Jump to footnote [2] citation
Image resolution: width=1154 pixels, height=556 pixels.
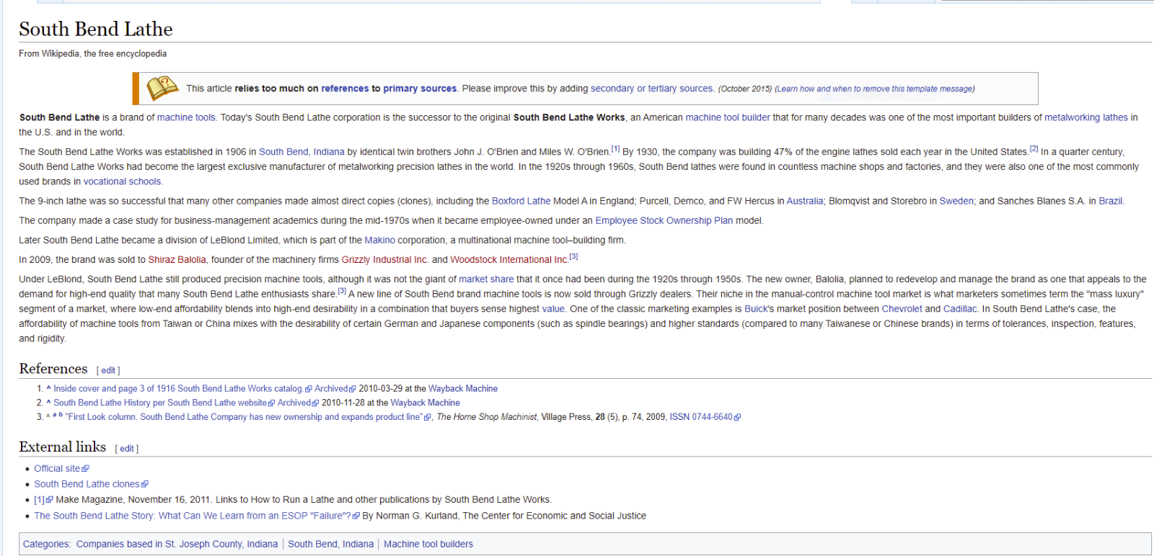[x=1034, y=149]
